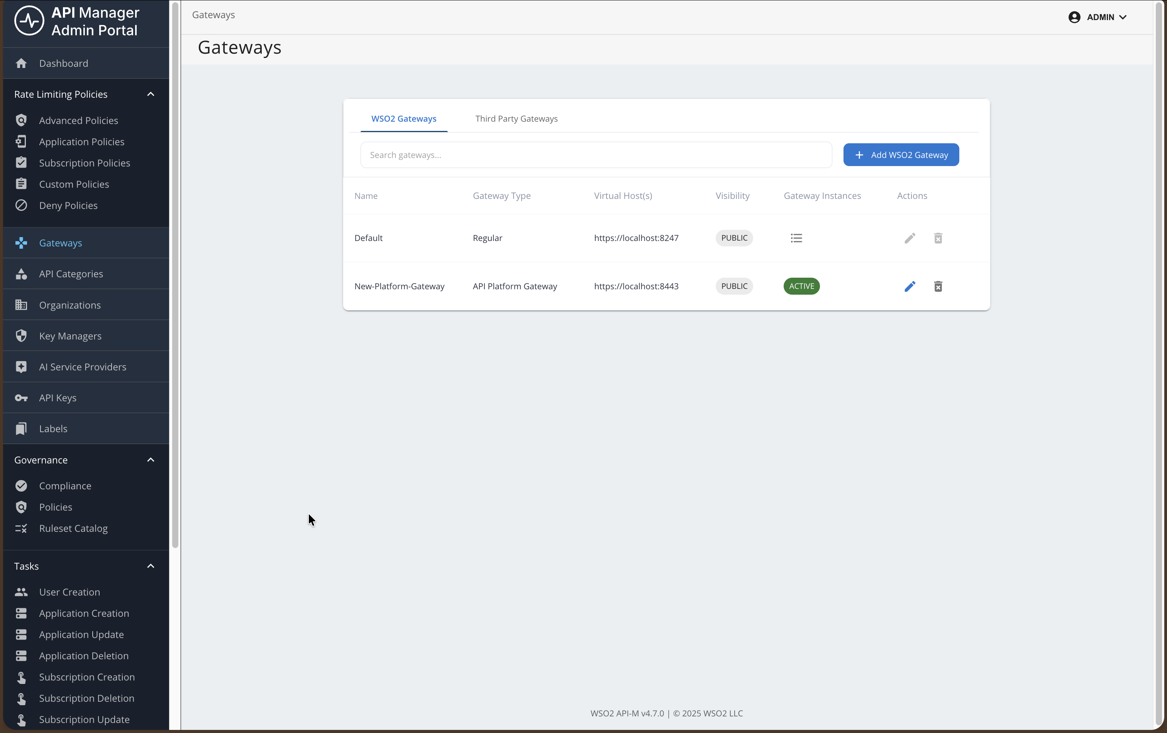Click the Name column header

(x=366, y=196)
